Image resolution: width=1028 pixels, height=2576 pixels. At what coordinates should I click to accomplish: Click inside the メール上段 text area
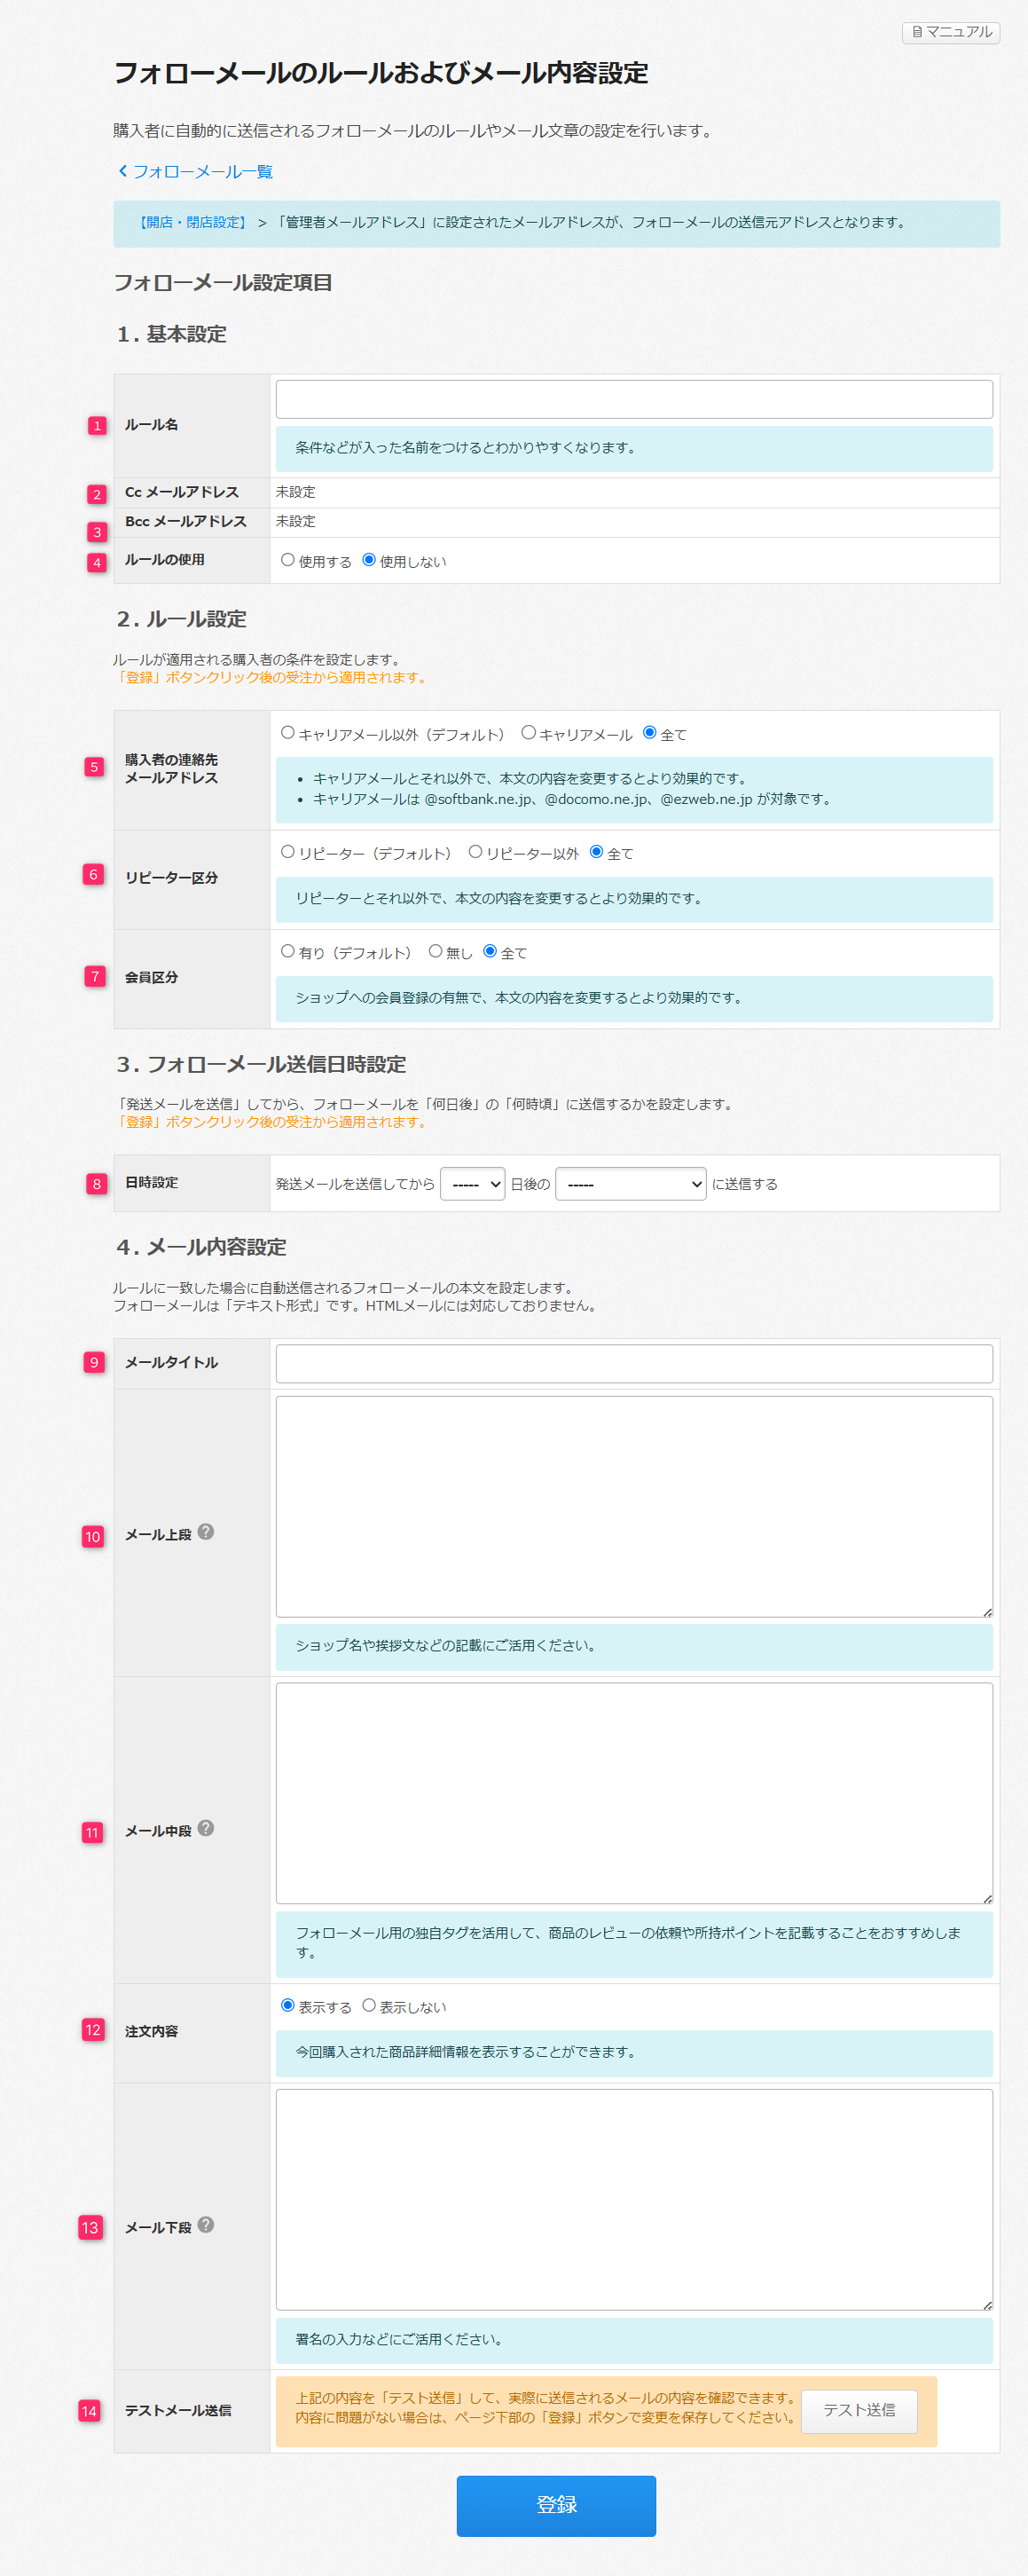(x=633, y=1505)
